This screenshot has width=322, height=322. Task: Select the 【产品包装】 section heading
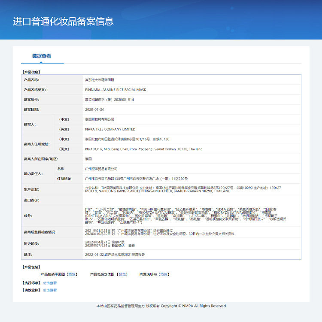tap(31, 267)
